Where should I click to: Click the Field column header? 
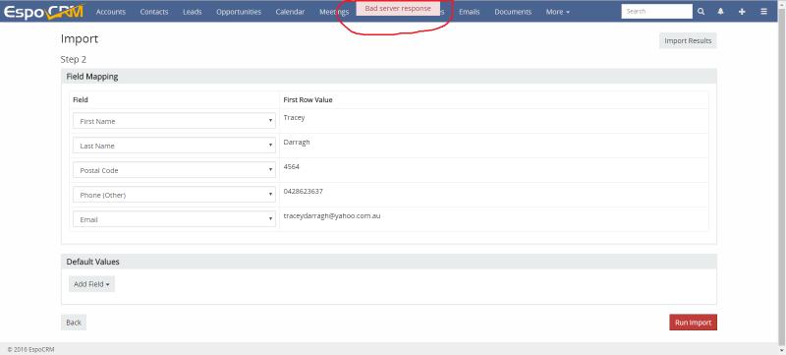[x=81, y=99]
